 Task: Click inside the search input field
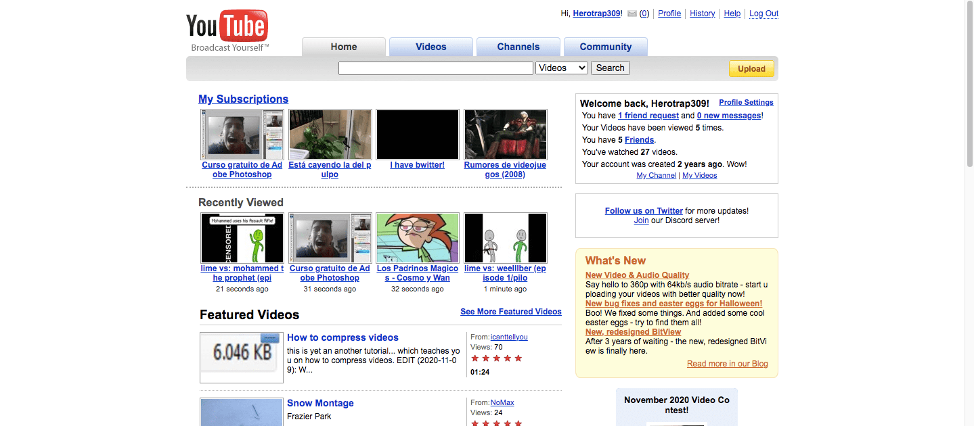pos(435,68)
